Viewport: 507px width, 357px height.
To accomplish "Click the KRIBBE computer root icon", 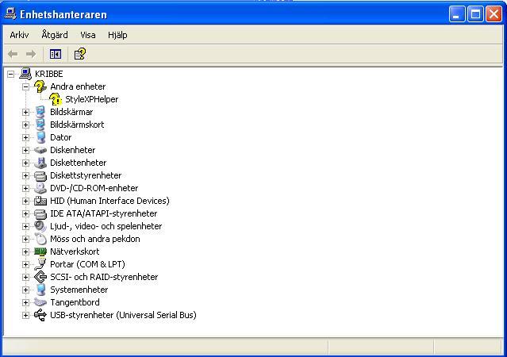I will [x=25, y=74].
